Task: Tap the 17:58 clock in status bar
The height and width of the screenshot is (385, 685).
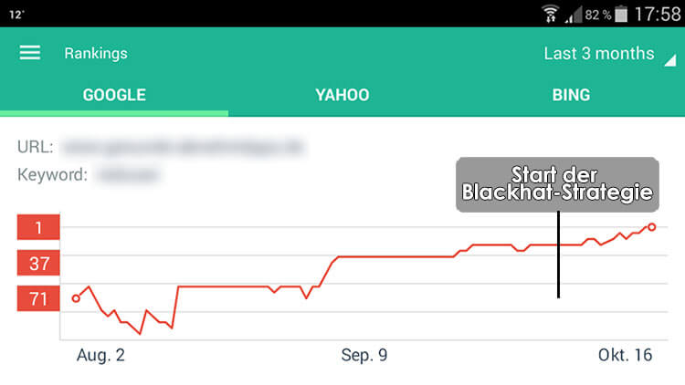Action: (x=657, y=14)
